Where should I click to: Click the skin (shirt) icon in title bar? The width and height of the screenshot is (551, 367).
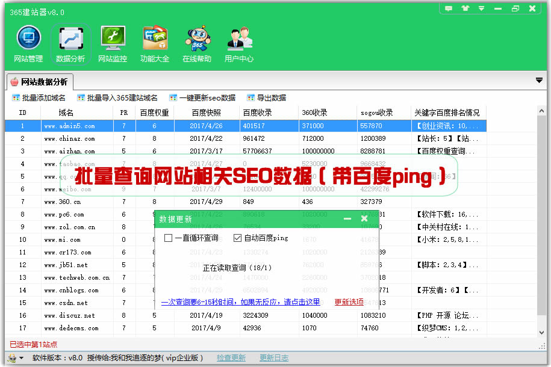point(465,8)
